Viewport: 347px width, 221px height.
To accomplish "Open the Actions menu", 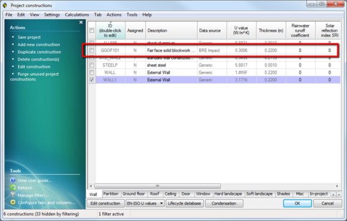I will (114, 15).
